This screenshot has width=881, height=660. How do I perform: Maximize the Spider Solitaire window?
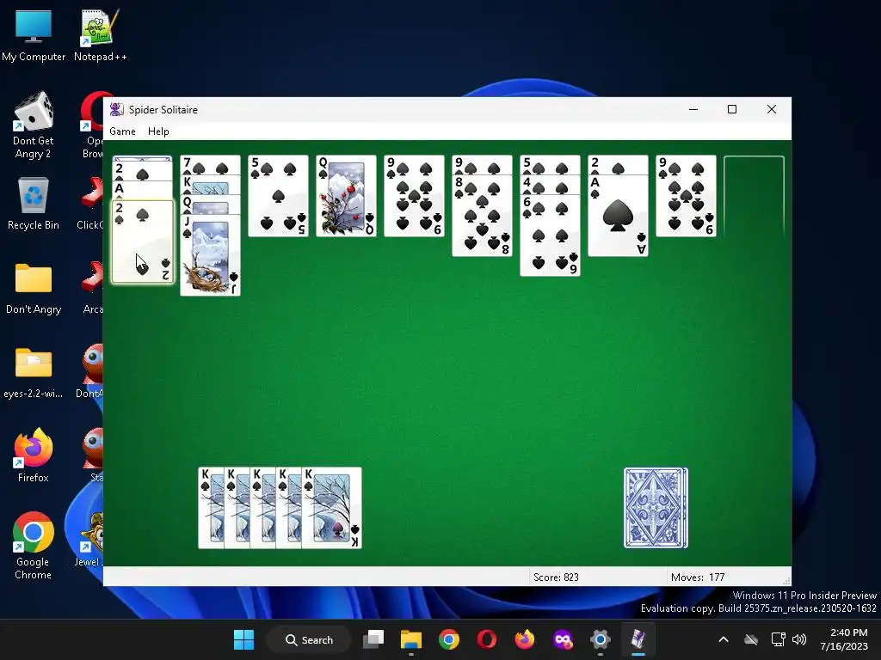point(732,109)
